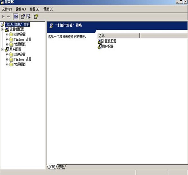Click the 计算机配置 icon in the list pane

[100, 41]
